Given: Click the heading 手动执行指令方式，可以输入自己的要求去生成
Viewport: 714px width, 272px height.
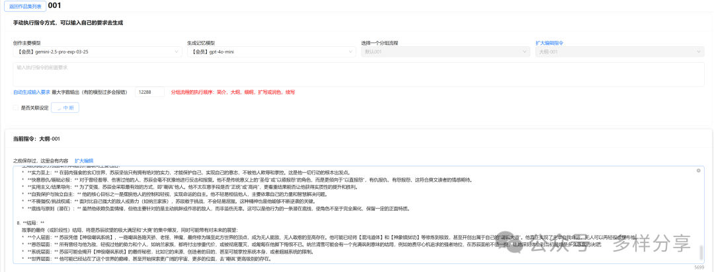Looking at the screenshot, I should (68, 22).
